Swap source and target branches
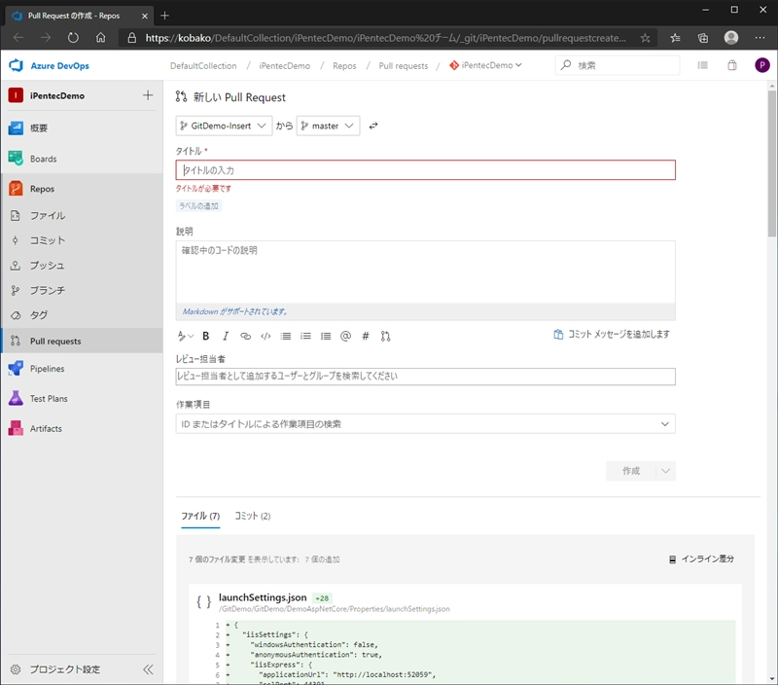The image size is (778, 685). pos(373,126)
